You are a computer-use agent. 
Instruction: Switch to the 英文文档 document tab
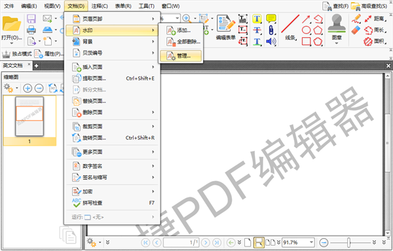(x=13, y=65)
